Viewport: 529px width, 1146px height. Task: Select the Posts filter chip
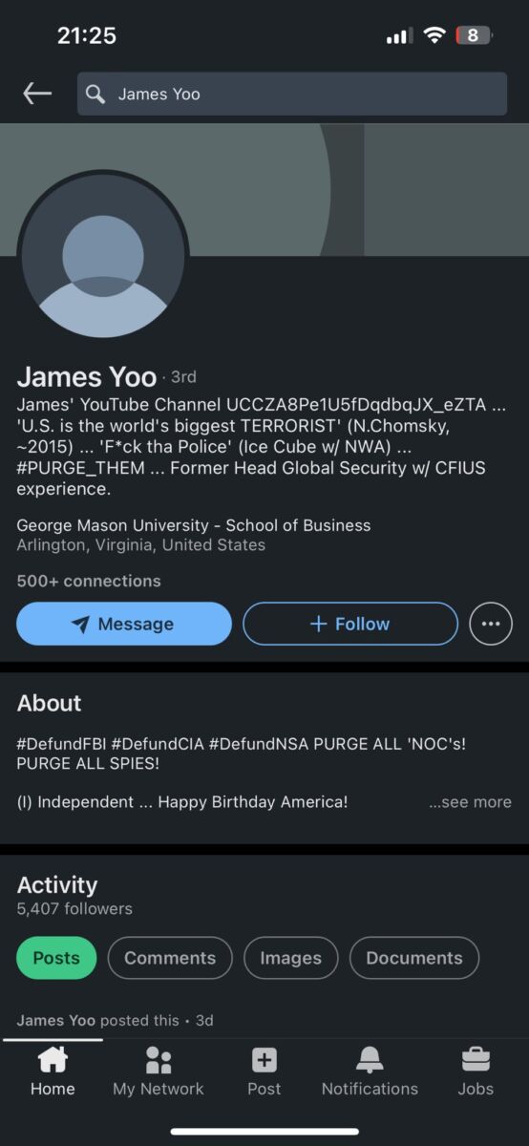click(56, 958)
